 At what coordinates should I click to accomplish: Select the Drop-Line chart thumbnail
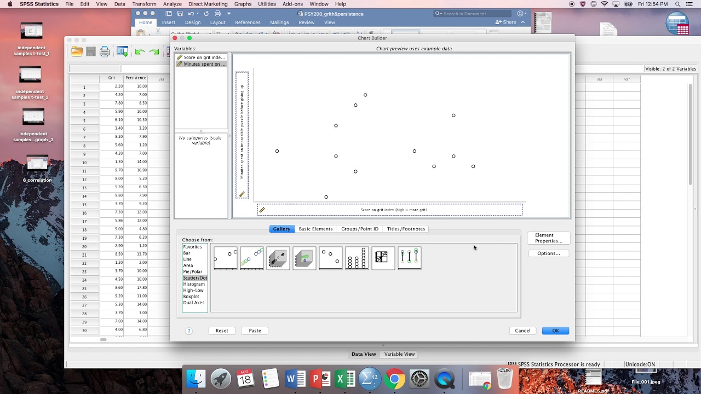click(x=410, y=258)
